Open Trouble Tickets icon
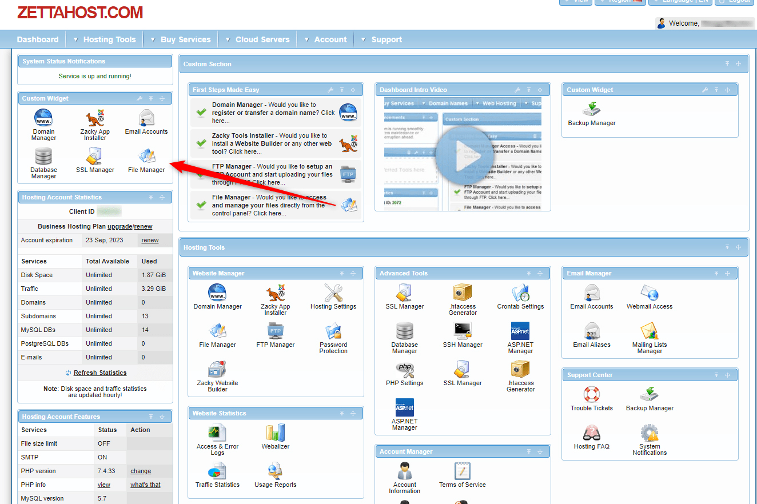 pyautogui.click(x=592, y=399)
